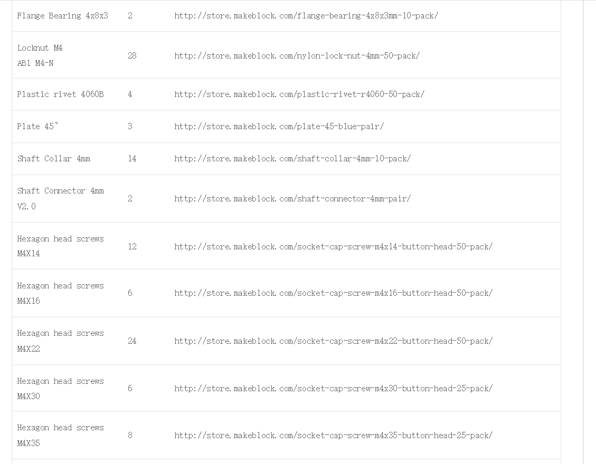Click the "Plastic rivet 4060B" part name

(x=60, y=94)
